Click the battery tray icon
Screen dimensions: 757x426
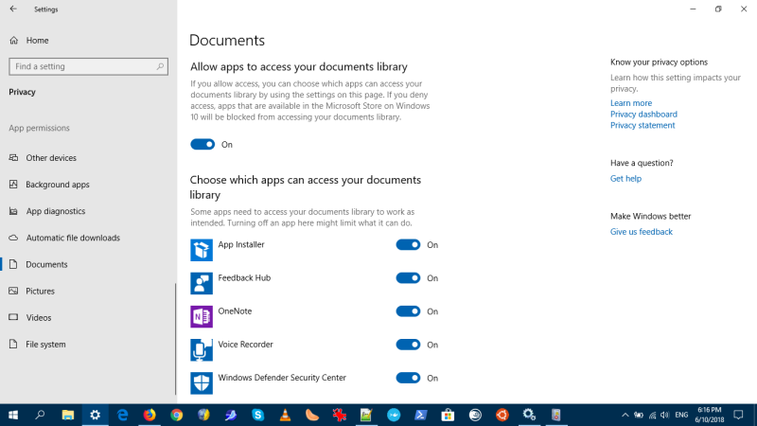pyautogui.click(x=639, y=415)
